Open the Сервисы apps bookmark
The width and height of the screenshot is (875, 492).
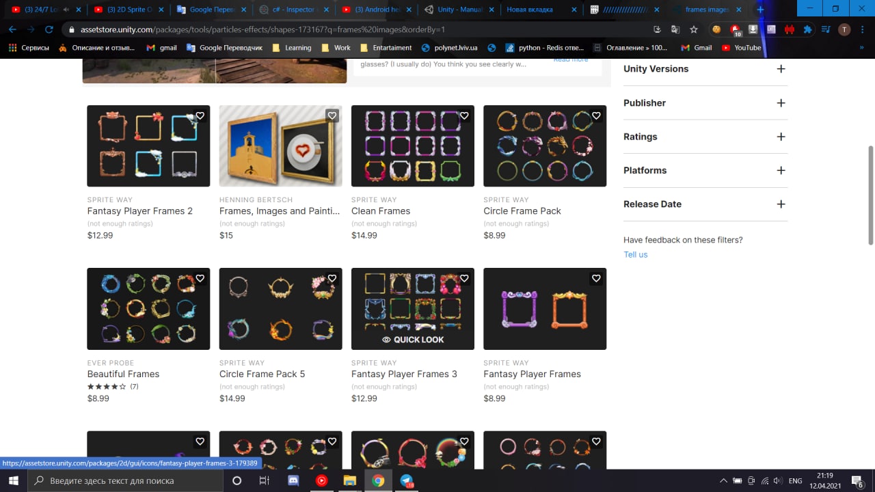point(29,48)
